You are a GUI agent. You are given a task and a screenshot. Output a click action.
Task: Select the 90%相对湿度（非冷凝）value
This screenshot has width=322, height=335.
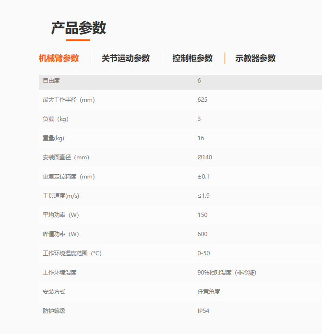click(227, 273)
